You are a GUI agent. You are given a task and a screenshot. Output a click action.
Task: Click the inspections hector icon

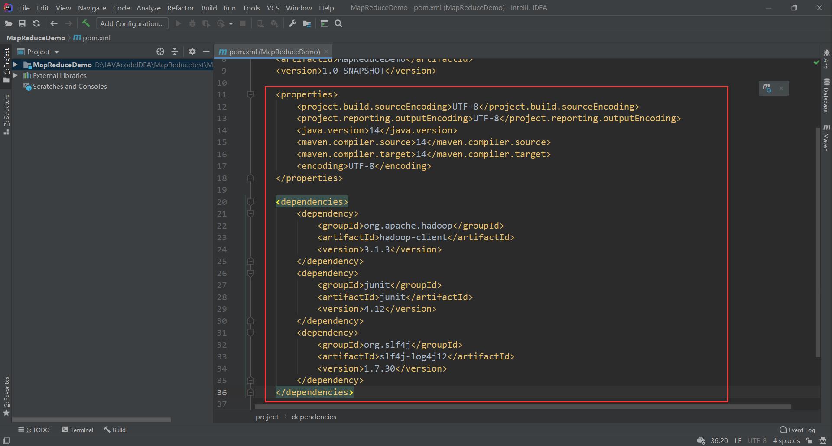coord(823,441)
